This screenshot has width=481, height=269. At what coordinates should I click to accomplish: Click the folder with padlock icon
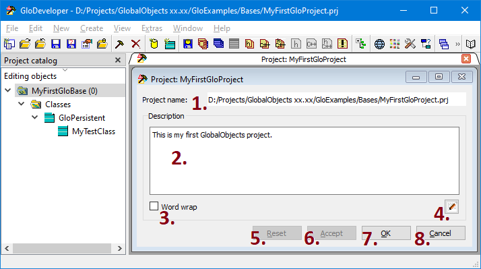point(102,44)
